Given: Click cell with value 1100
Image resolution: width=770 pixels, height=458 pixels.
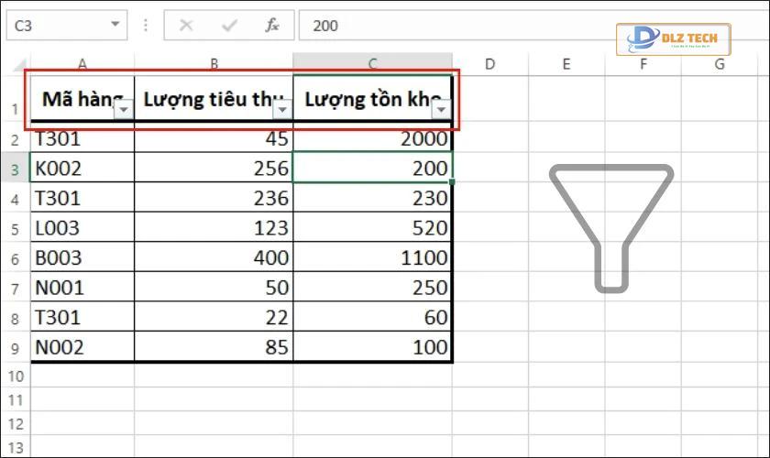Looking at the screenshot, I should [x=373, y=257].
